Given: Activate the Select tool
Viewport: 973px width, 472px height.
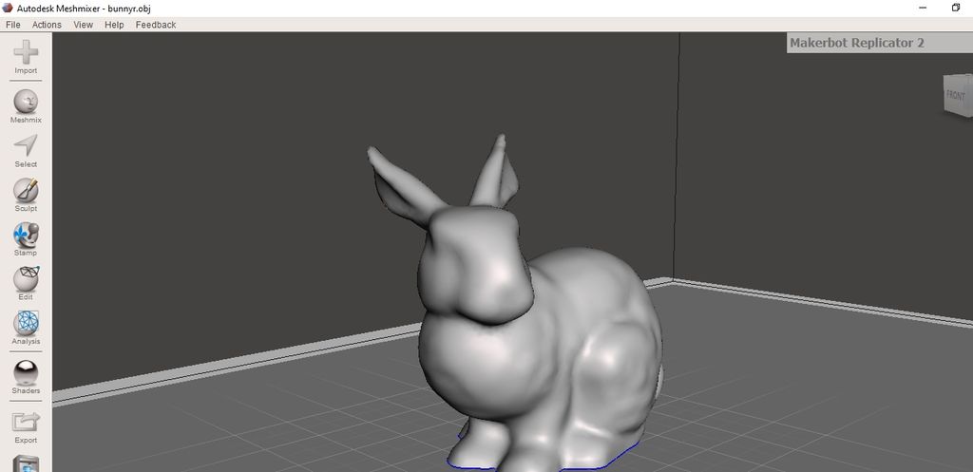Looking at the screenshot, I should coord(26,146).
